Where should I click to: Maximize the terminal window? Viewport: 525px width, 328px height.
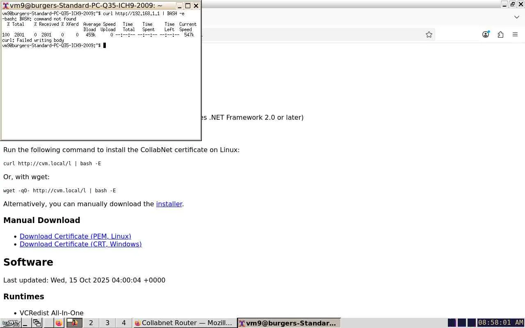[188, 6]
